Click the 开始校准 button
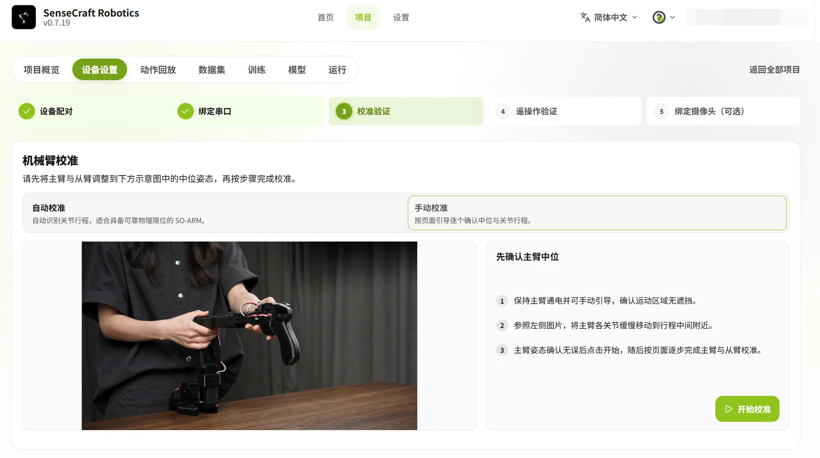This screenshot has width=820, height=458. pos(747,409)
